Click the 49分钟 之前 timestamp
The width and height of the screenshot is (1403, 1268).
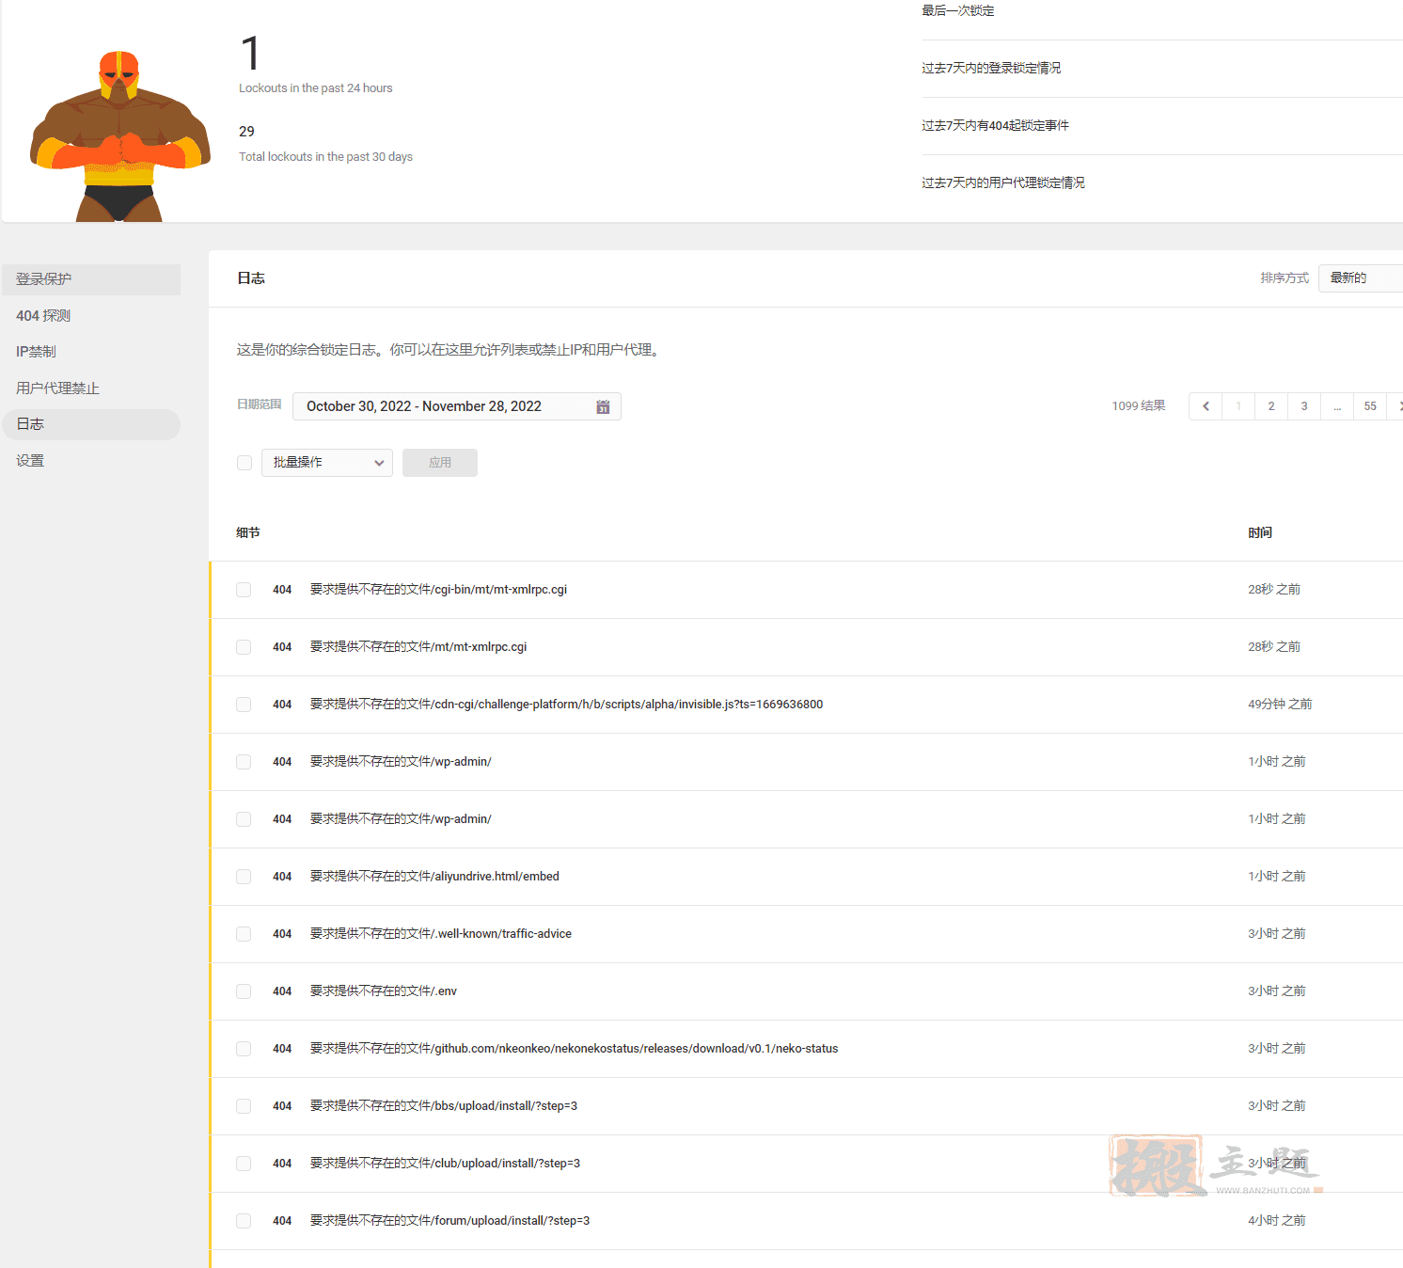coord(1280,705)
